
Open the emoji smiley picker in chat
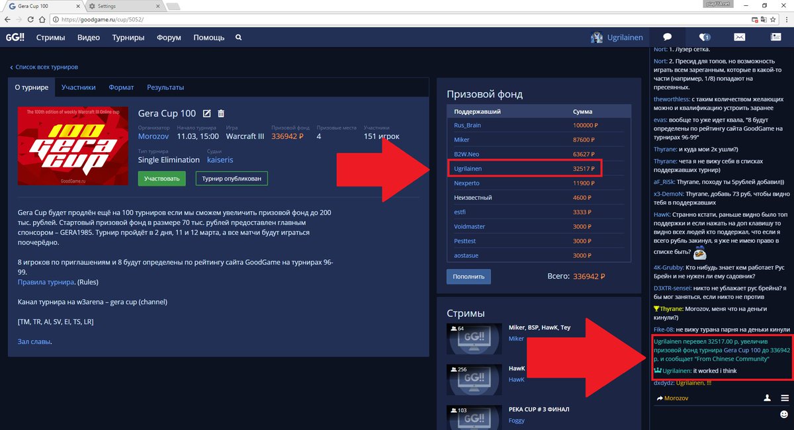pos(785,415)
